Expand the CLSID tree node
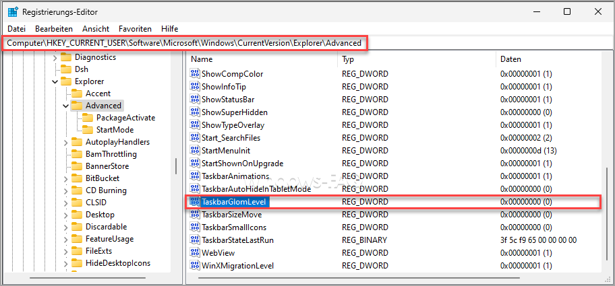Image resolution: width=615 pixels, height=286 pixels. (x=65, y=203)
